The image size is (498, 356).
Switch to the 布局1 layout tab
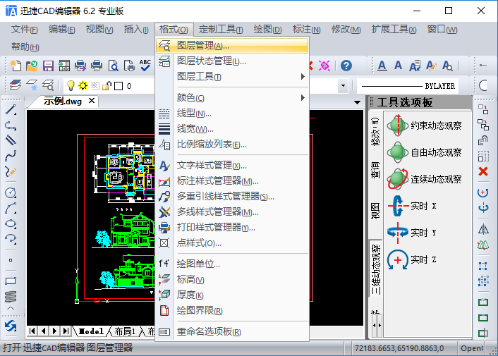125,331
